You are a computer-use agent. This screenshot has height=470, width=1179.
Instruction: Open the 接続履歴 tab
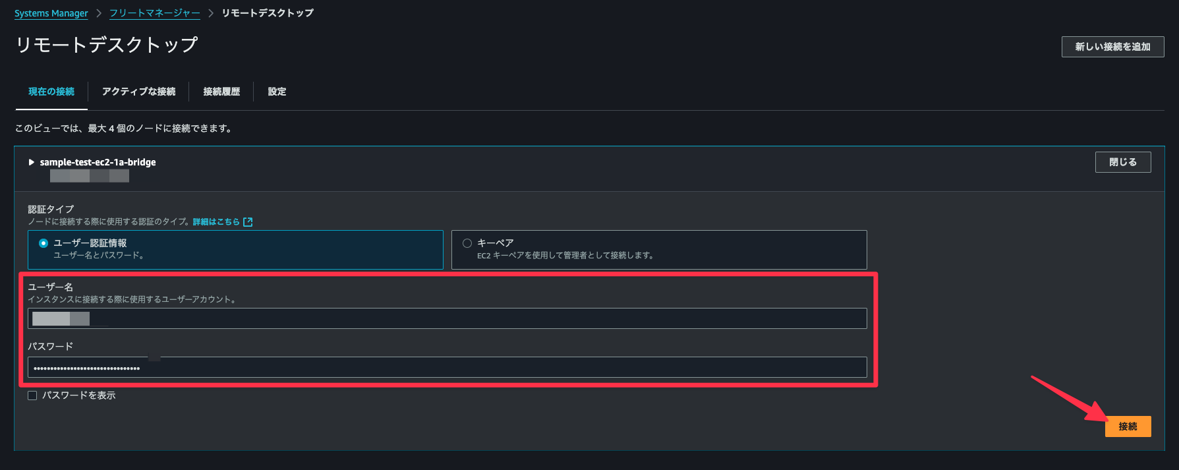pos(221,92)
